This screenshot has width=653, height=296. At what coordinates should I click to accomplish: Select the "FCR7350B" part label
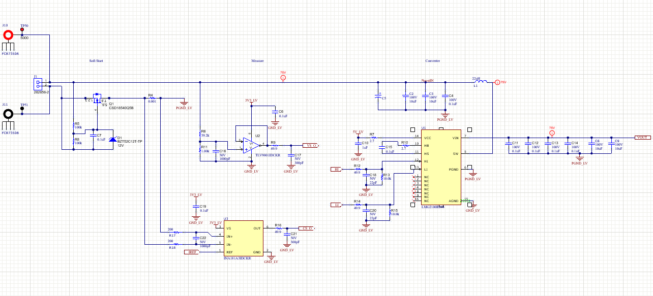[10, 132]
